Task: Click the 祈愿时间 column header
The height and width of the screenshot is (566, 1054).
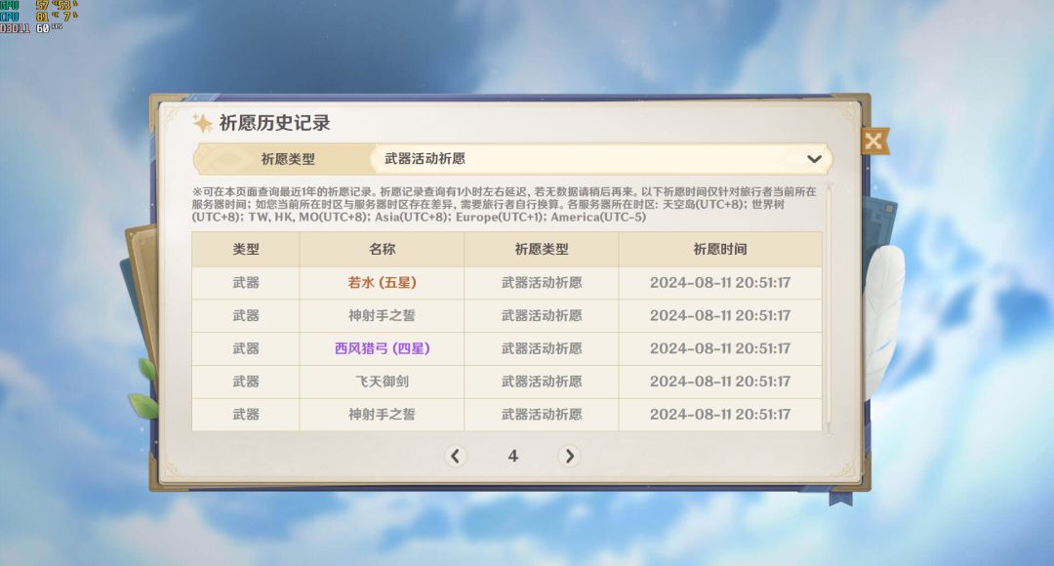Action: [720, 250]
